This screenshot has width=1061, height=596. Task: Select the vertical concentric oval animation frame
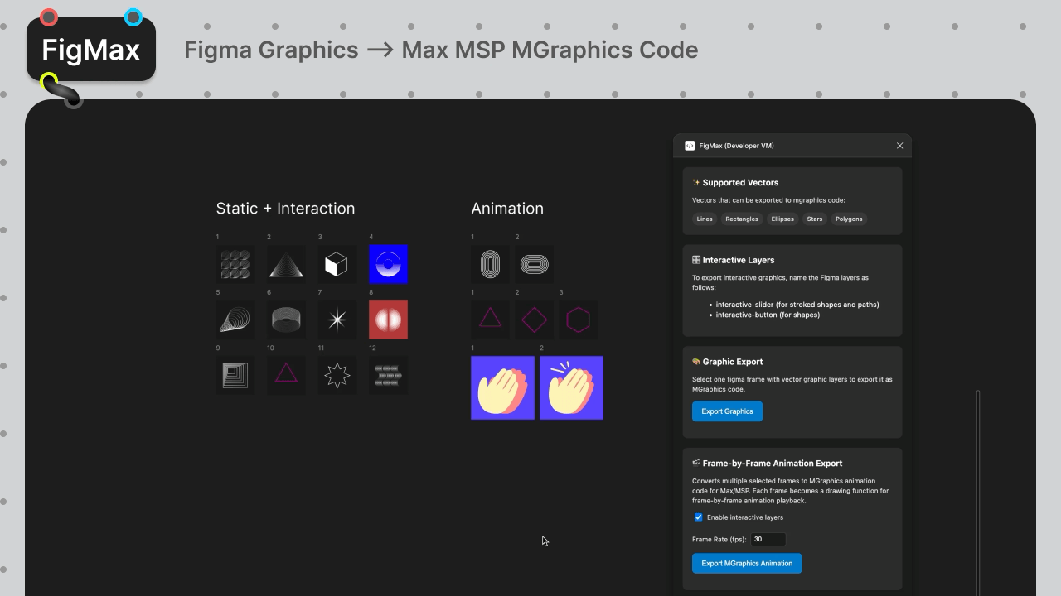click(490, 265)
